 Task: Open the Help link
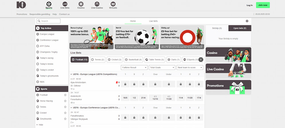click(54, 14)
